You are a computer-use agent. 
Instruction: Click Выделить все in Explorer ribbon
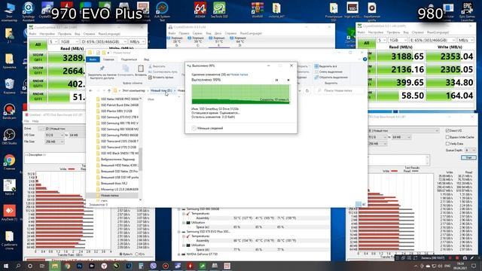click(326, 66)
